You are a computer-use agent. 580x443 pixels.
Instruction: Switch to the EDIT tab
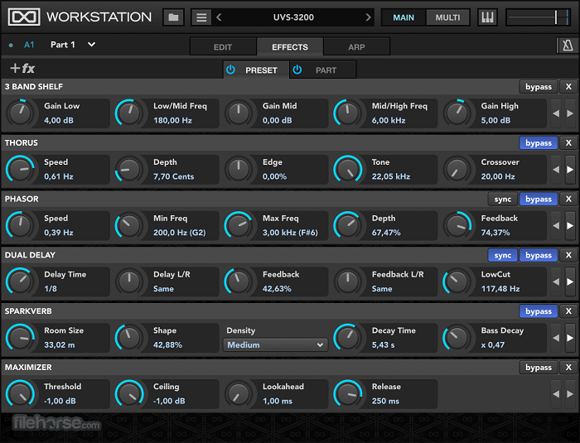pyautogui.click(x=223, y=47)
